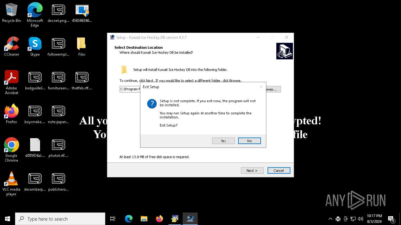Open the Files folder on the desktop
Screen dimensions: 401x225
pyautogui.click(x=82, y=47)
